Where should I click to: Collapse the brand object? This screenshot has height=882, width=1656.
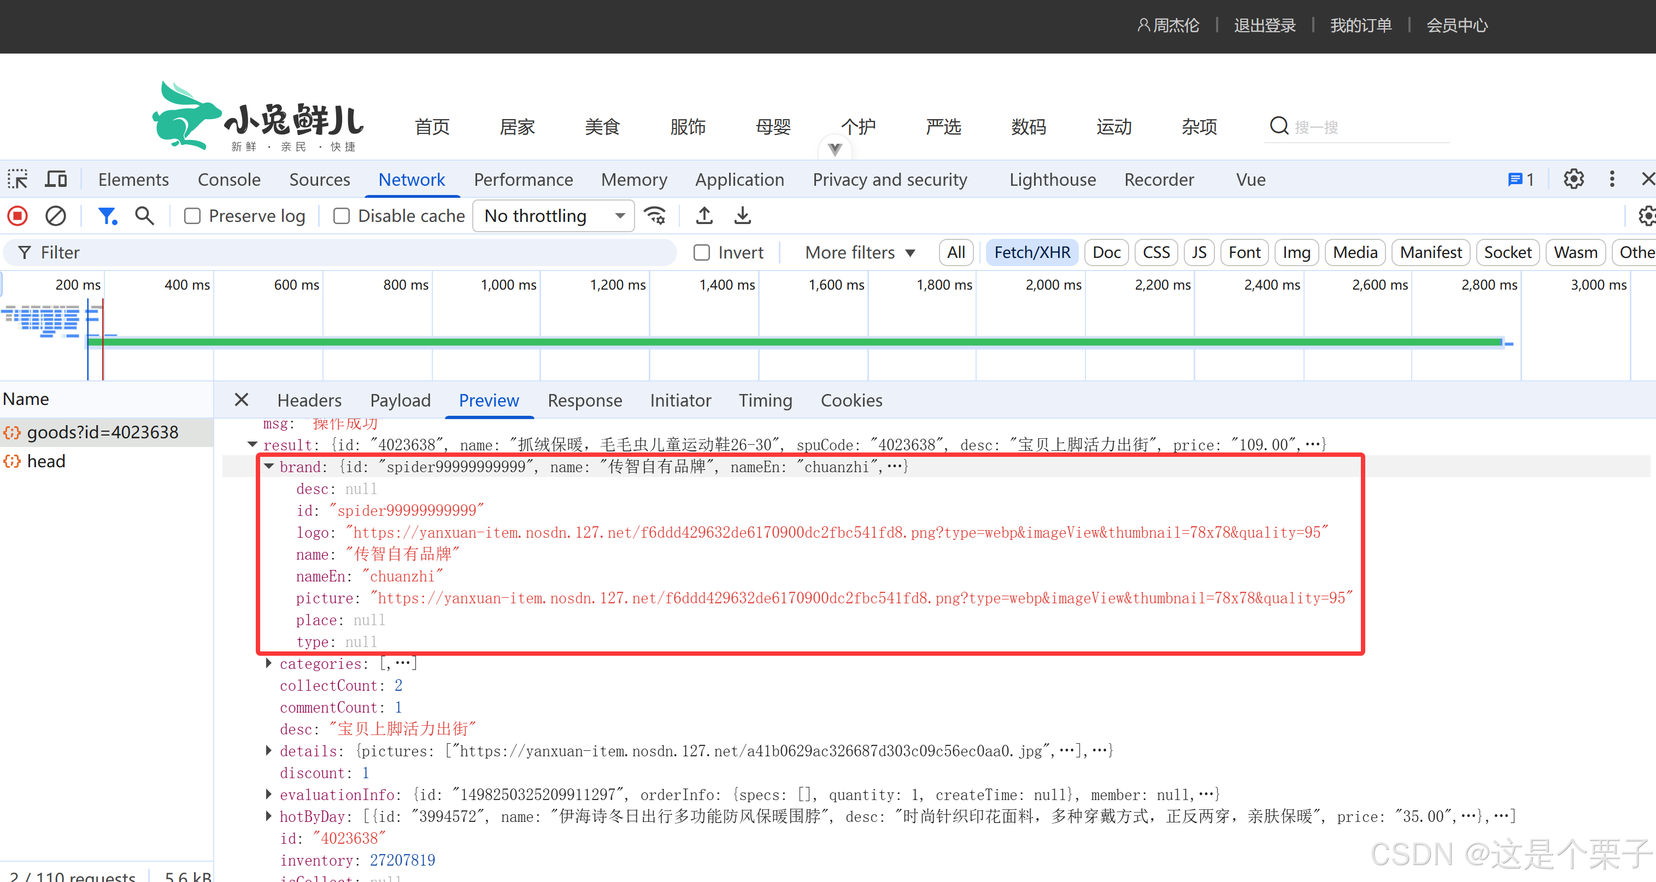tap(269, 467)
